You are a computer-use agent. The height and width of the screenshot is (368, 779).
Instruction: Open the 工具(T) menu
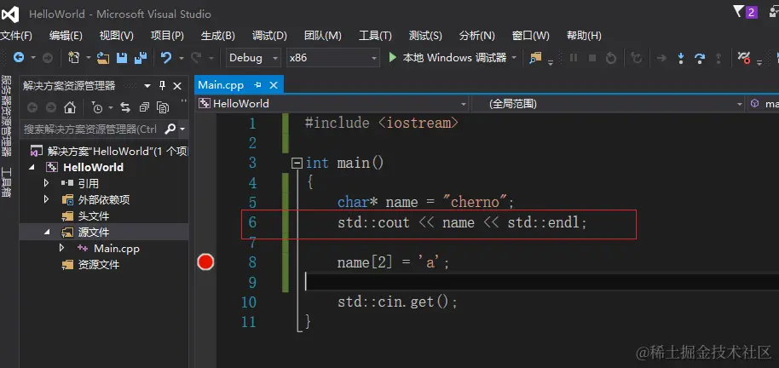[376, 36]
